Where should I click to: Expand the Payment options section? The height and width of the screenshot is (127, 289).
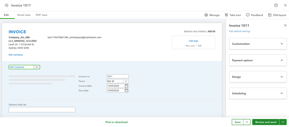click(258, 60)
